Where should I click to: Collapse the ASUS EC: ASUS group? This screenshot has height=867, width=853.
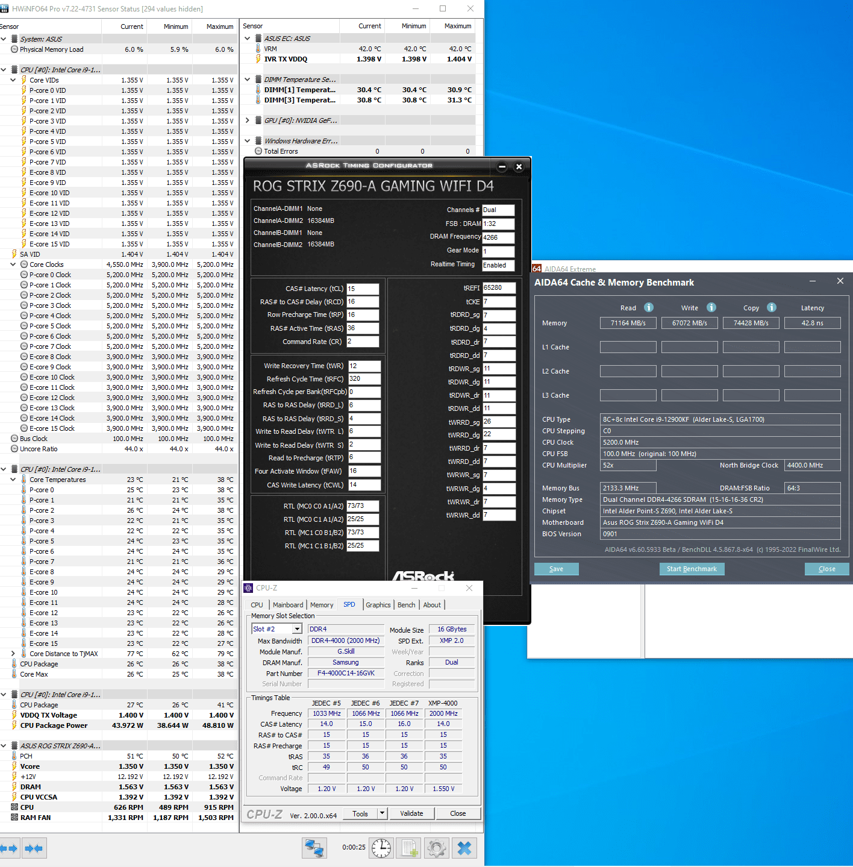tap(247, 39)
